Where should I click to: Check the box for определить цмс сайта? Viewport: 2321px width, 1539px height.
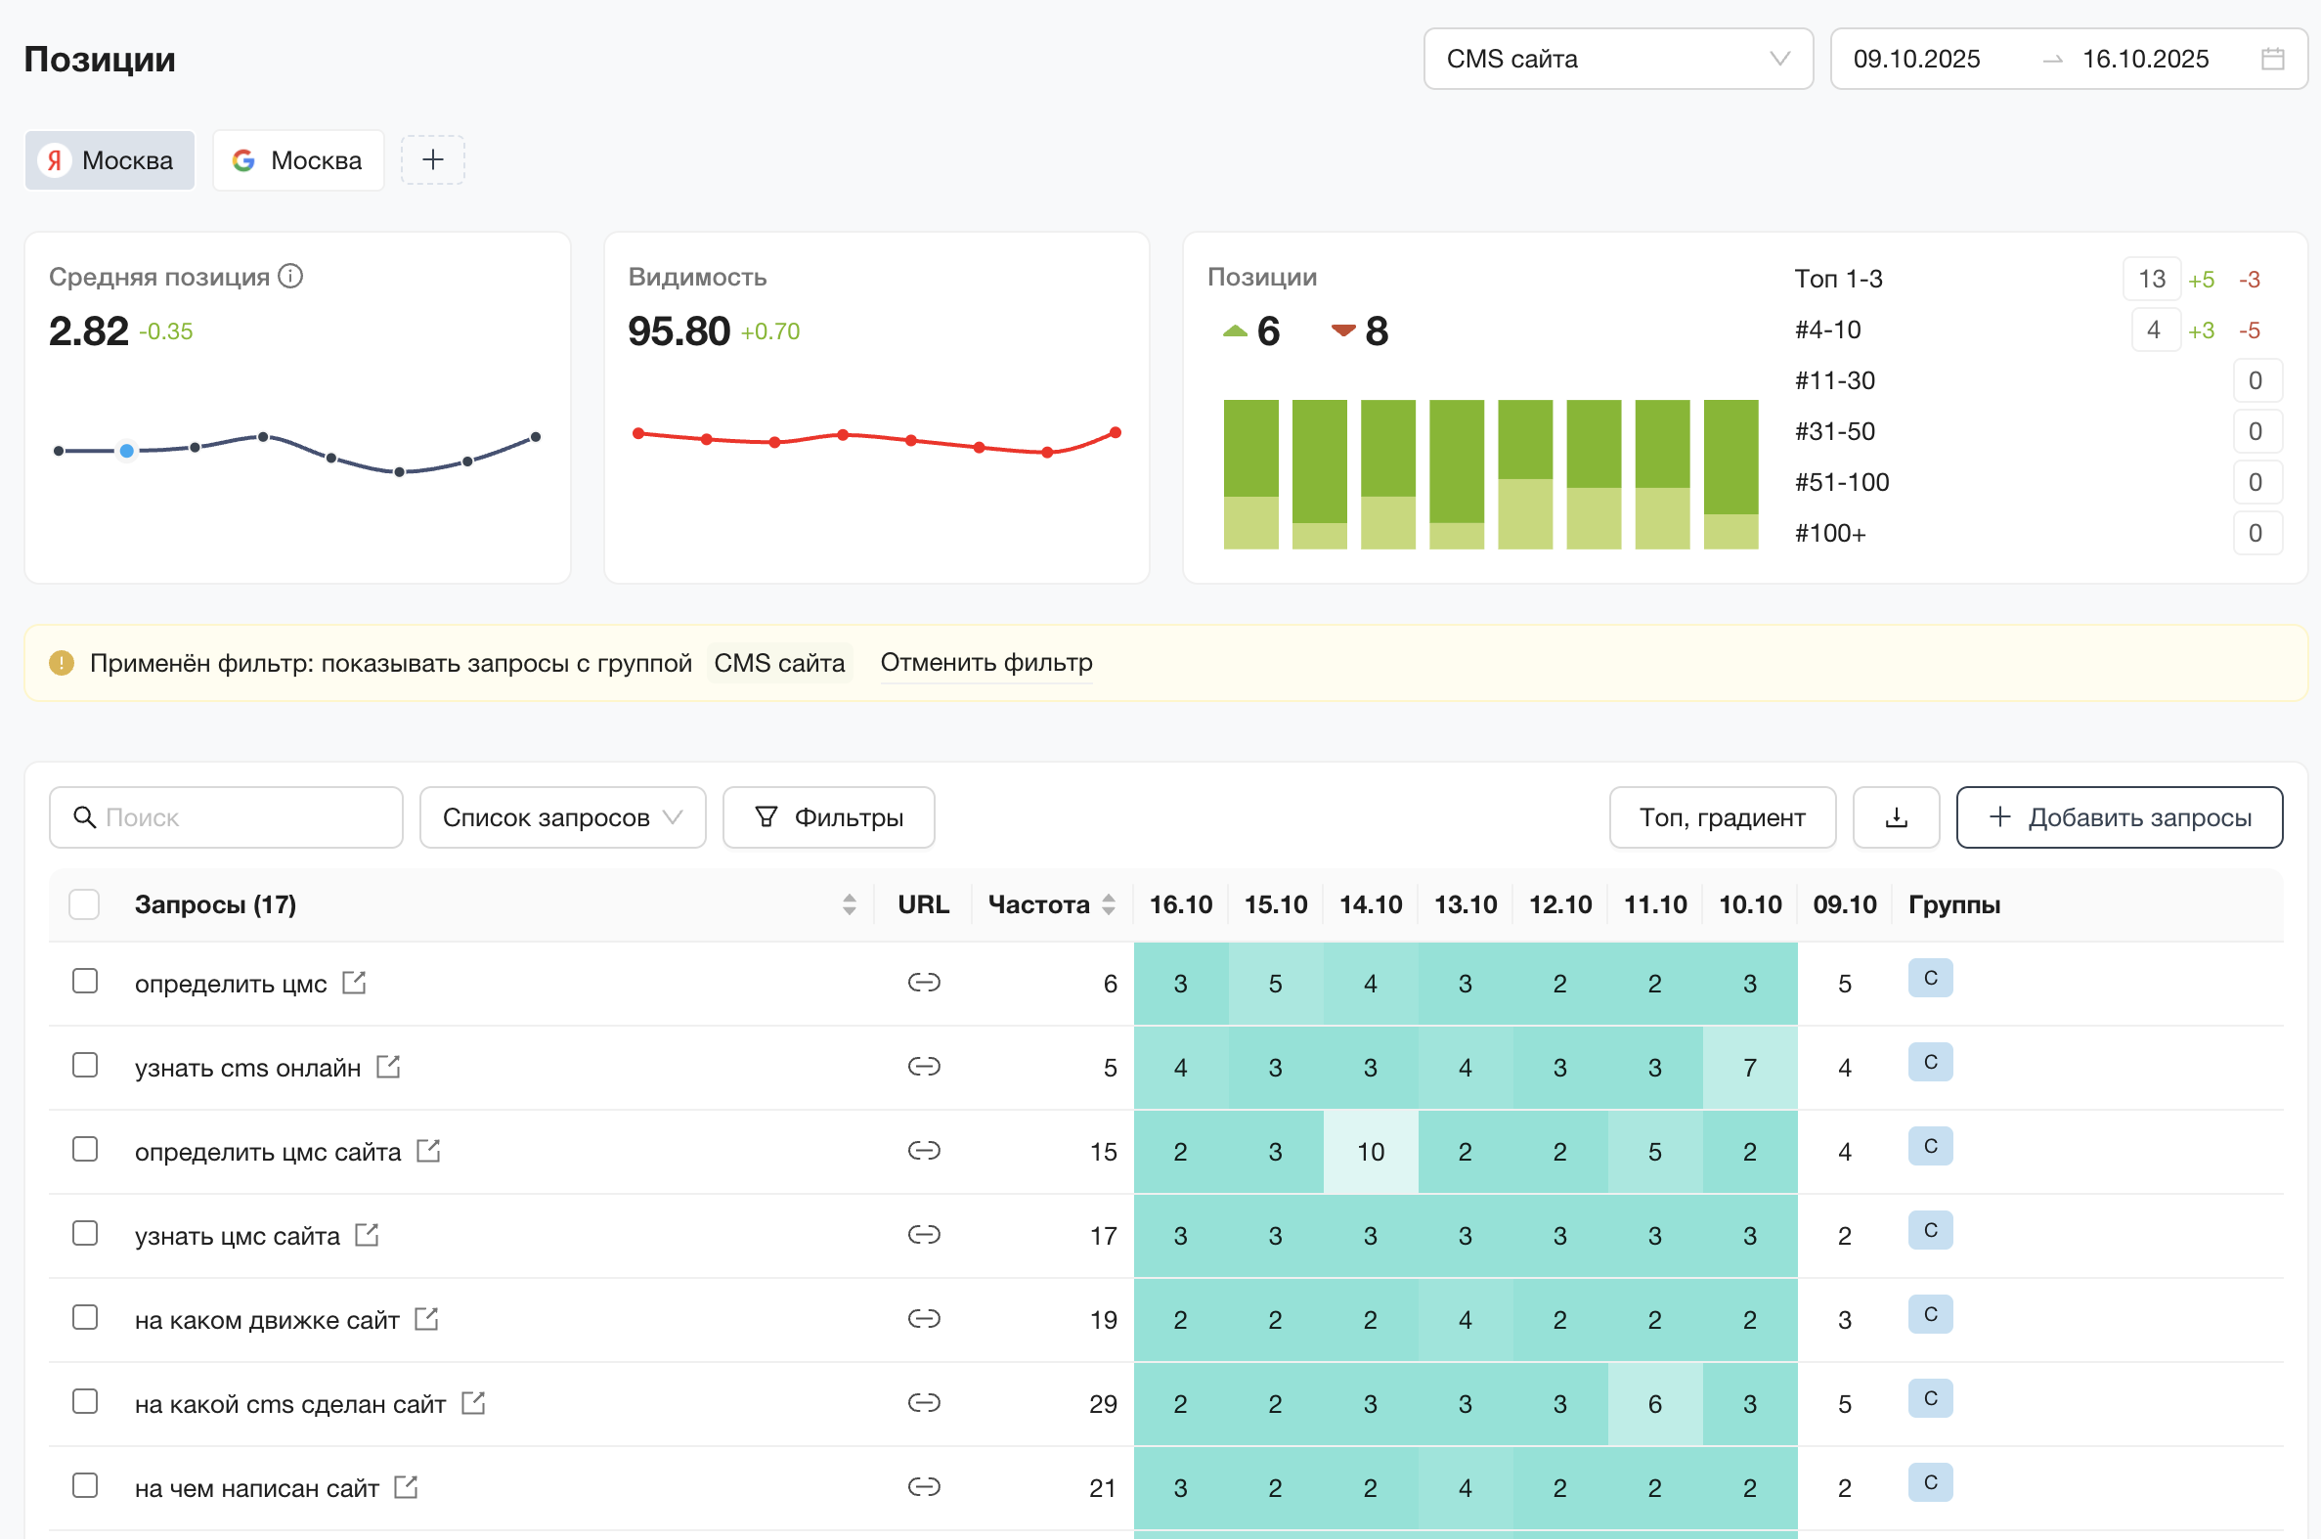85,1149
